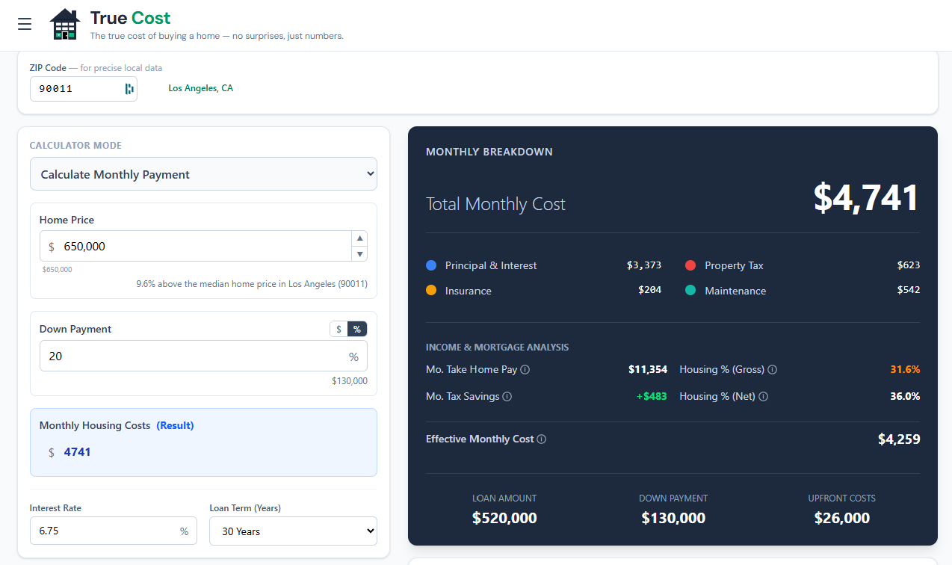Click the Income & Mortgage Analysis heading
This screenshot has height=565, width=952.
pos(497,348)
